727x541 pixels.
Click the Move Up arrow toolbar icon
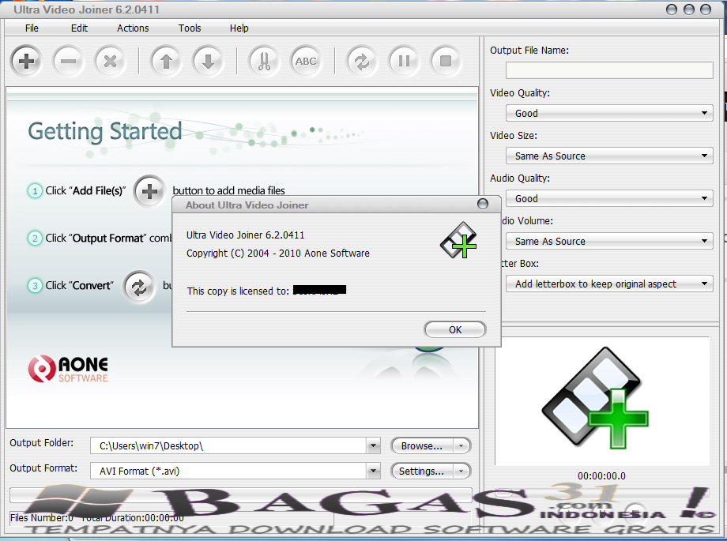166,61
